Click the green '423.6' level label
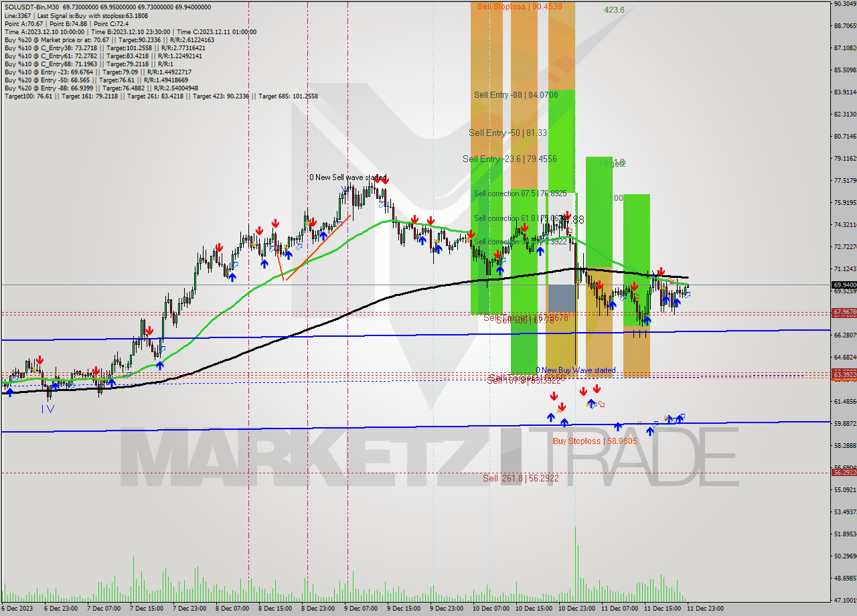The image size is (857, 616). [614, 10]
